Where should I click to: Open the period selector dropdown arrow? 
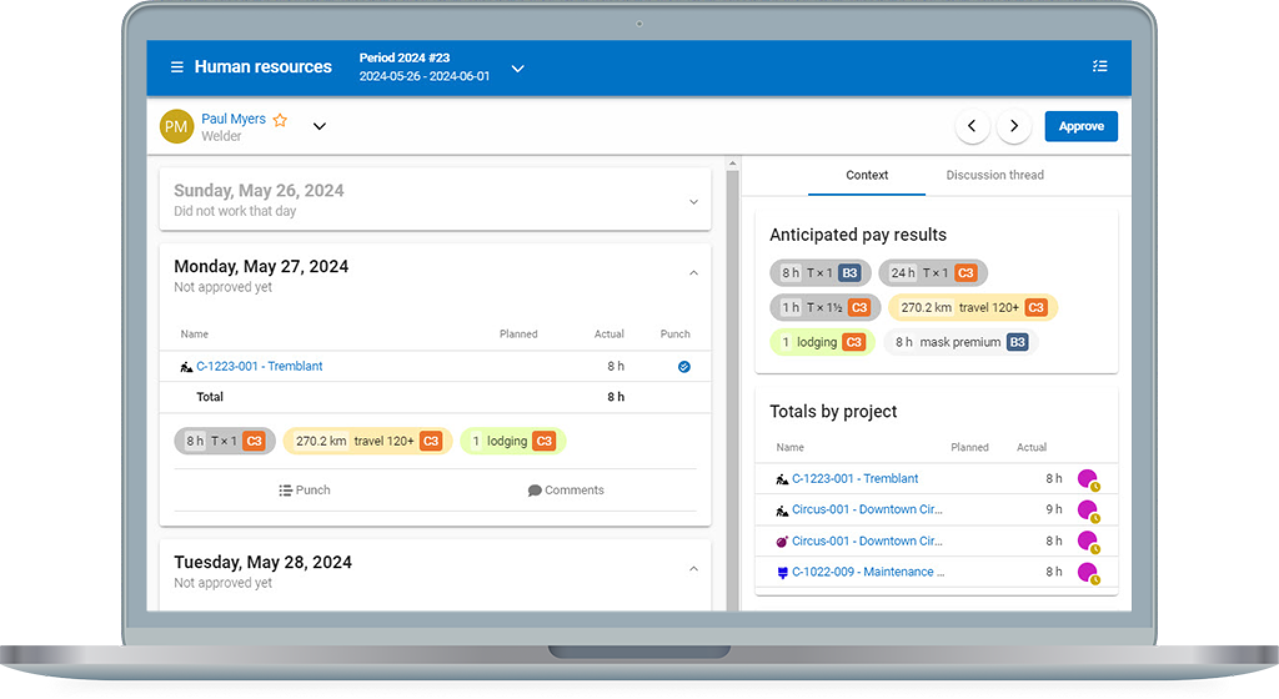coord(518,68)
